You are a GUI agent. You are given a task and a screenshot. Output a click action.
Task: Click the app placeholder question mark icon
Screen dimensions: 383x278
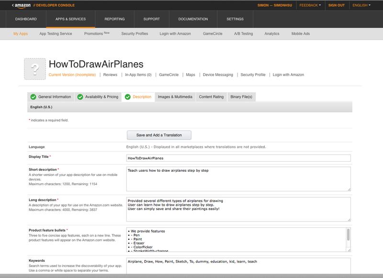pyautogui.click(x=35, y=69)
